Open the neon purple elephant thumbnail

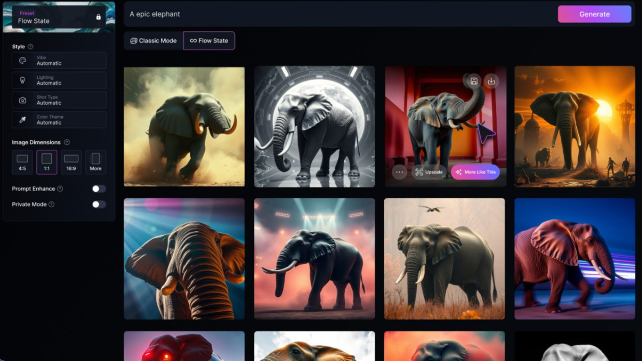point(575,259)
